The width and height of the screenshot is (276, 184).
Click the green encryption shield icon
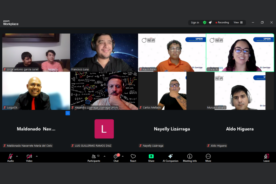(x=204, y=22)
